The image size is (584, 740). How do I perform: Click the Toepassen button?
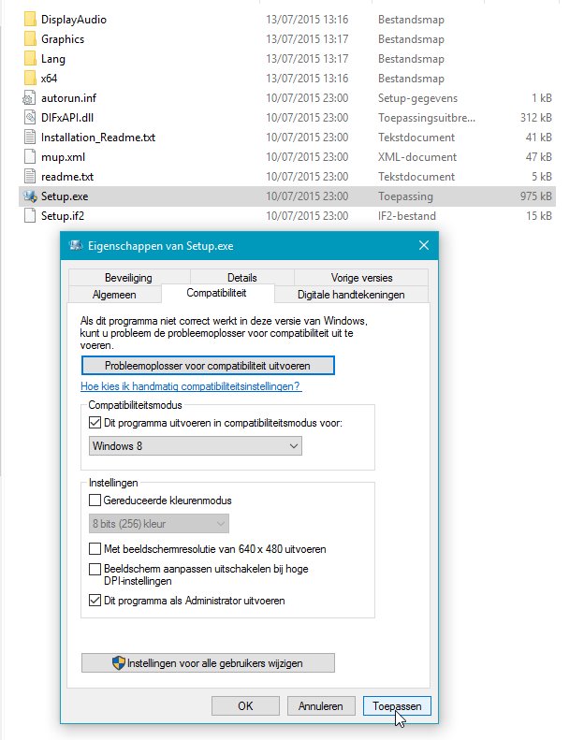click(x=397, y=706)
